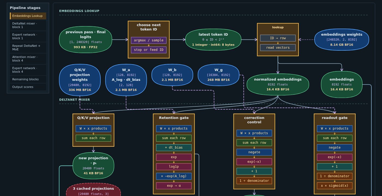Click the DELTANET MIXER section heading
Screen dimensions: 382x196
click(x=74, y=100)
